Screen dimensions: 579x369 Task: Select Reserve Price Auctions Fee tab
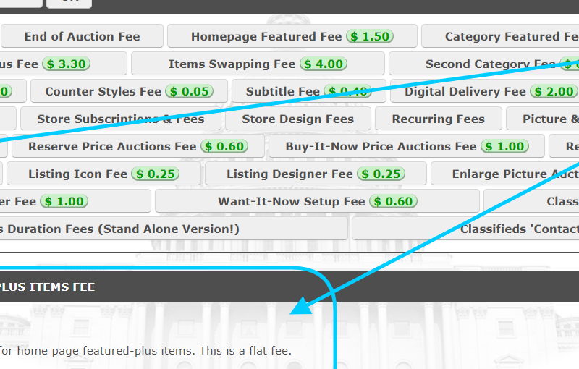[138, 146]
